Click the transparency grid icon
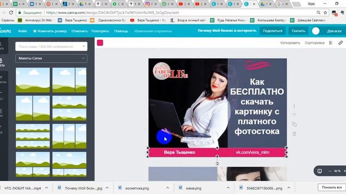This screenshot has width=346, height=194. (330, 43)
